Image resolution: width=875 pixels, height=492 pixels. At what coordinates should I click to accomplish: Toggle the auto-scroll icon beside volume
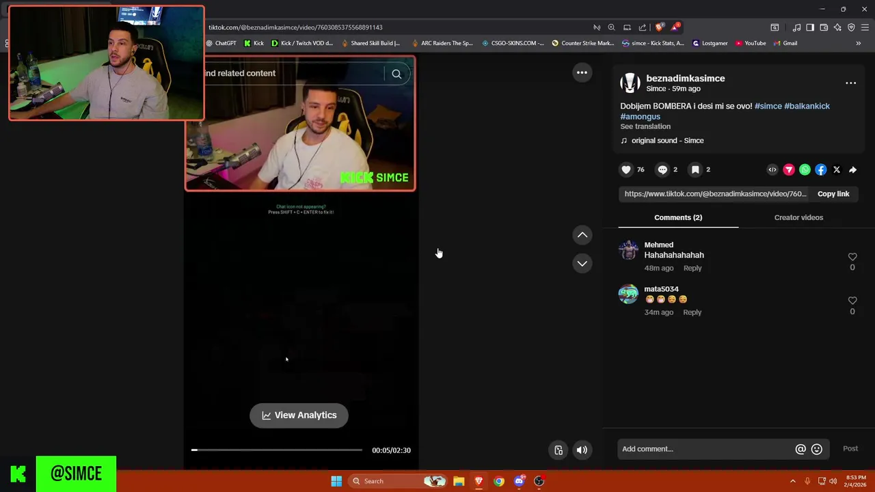coord(558,450)
